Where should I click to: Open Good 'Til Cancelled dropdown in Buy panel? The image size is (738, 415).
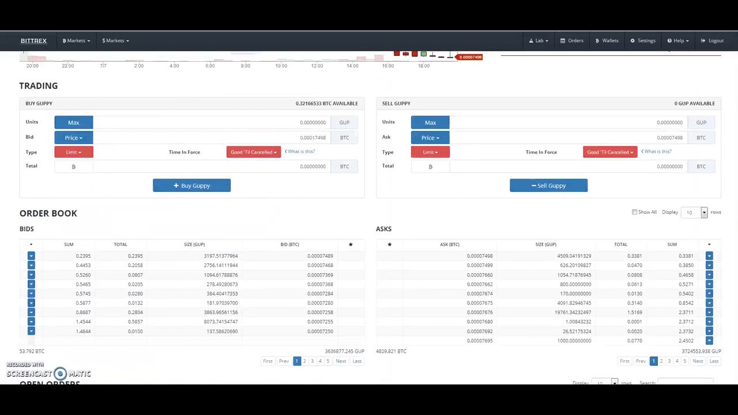click(x=254, y=152)
